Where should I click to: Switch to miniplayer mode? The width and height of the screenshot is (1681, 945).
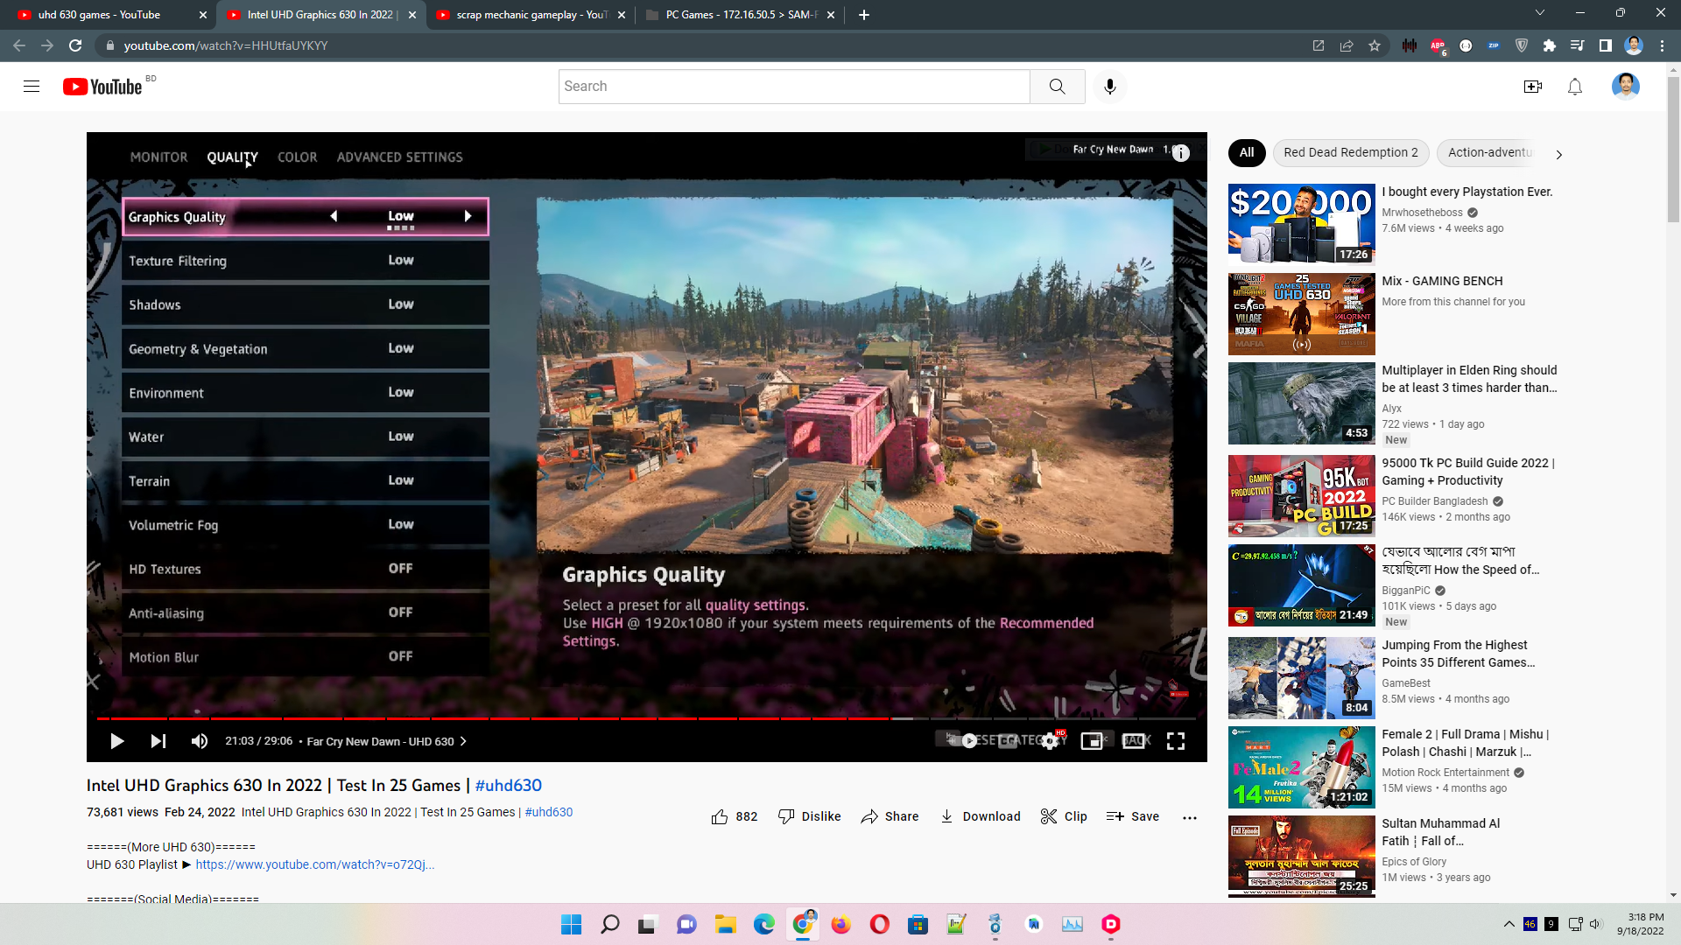point(1092,741)
